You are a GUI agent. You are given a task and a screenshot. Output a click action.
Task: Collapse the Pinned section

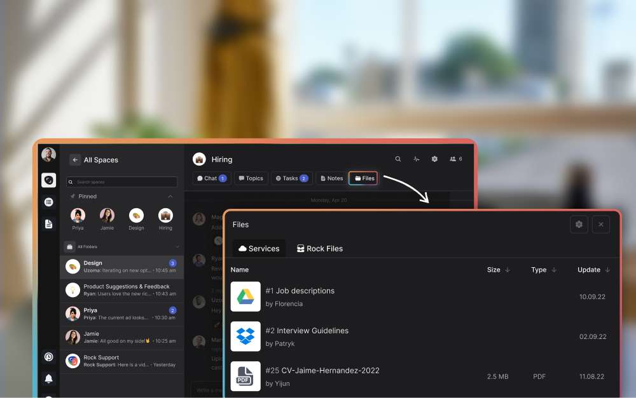[x=170, y=197]
